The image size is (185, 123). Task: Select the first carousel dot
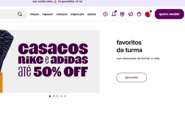(50, 96)
